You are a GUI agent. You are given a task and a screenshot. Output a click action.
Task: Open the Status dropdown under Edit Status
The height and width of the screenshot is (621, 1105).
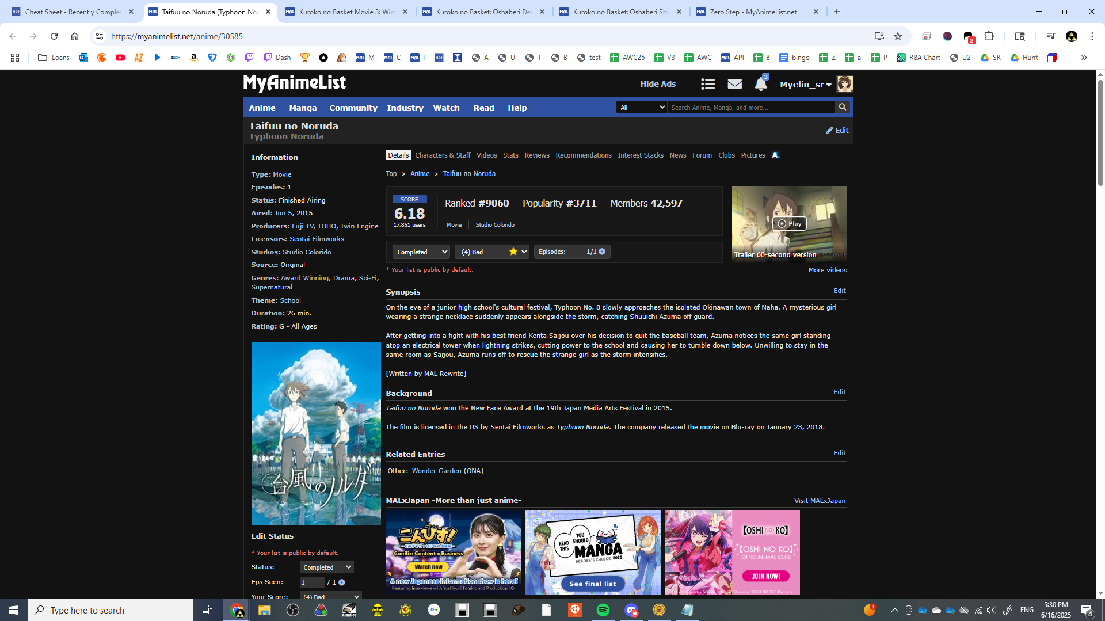point(326,567)
